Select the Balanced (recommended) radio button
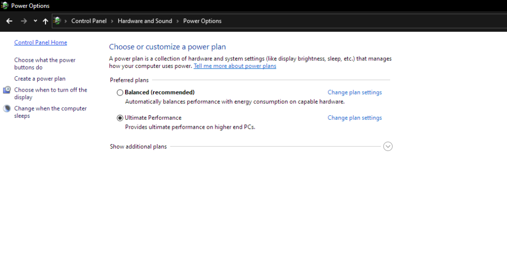 coord(120,93)
